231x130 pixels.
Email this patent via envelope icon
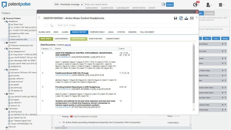pyautogui.click(x=192, y=18)
